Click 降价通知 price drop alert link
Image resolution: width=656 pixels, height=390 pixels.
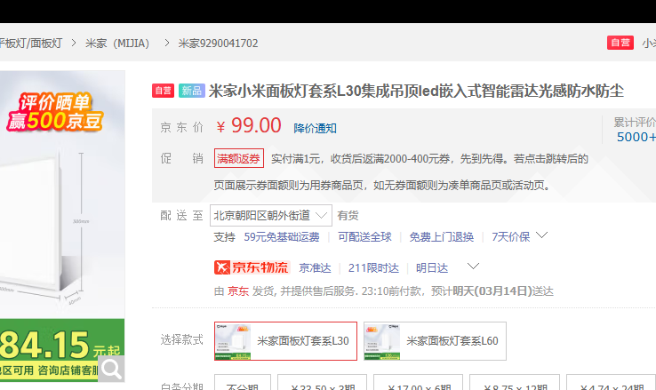tap(315, 128)
